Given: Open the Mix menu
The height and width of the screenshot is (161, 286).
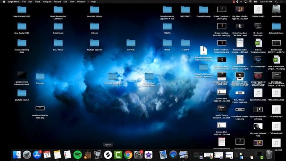Looking at the screenshot, I should 65,2.
